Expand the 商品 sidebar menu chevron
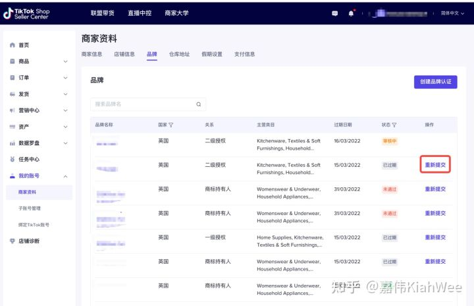This screenshot has width=474, height=306. pyautogui.click(x=65, y=61)
